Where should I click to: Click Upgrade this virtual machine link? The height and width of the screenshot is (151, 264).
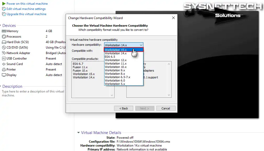tap(26, 14)
